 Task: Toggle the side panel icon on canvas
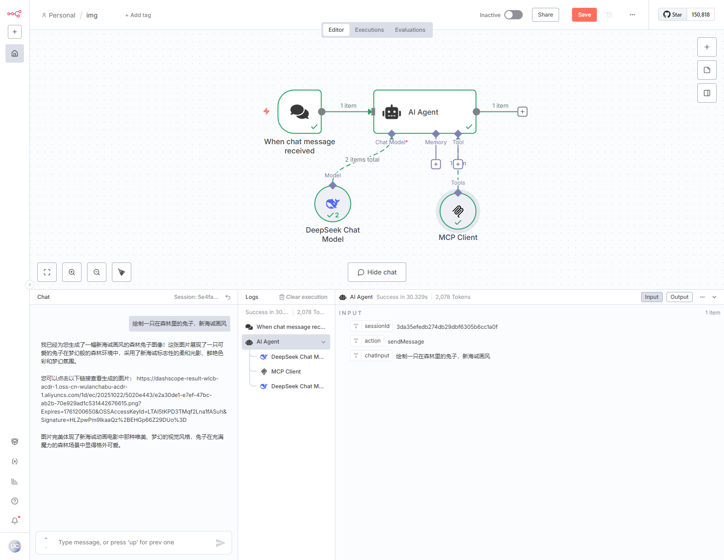point(707,93)
